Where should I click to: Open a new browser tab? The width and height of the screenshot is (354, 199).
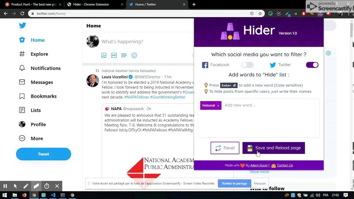pyautogui.click(x=194, y=4)
